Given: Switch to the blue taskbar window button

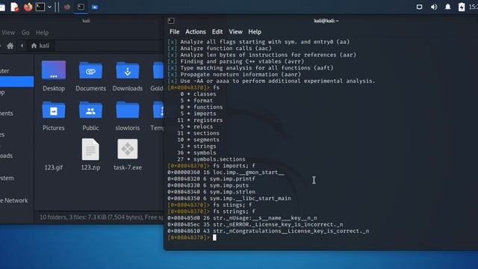Looking at the screenshot, I should click(x=95, y=7).
